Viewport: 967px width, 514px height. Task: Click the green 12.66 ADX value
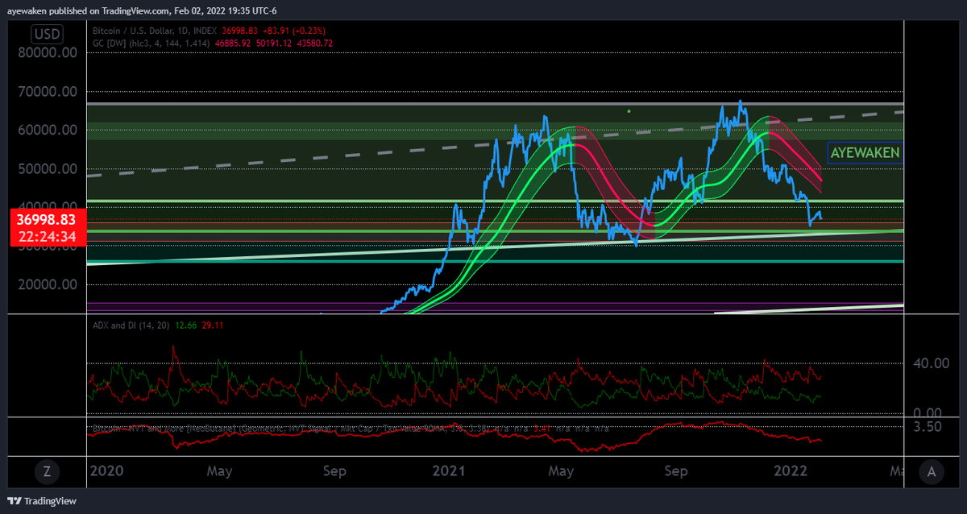[x=186, y=325]
